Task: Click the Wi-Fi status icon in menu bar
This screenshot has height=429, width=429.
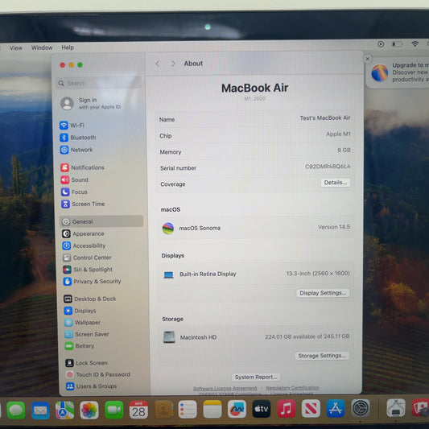Action: click(x=415, y=43)
